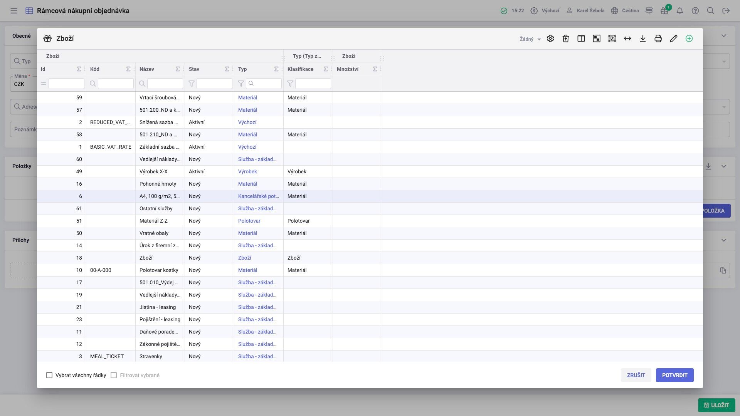Screen dimensions: 740x416
Task: Toggle Filtrovat vybrané checkbox
Action: pyautogui.click(x=114, y=375)
